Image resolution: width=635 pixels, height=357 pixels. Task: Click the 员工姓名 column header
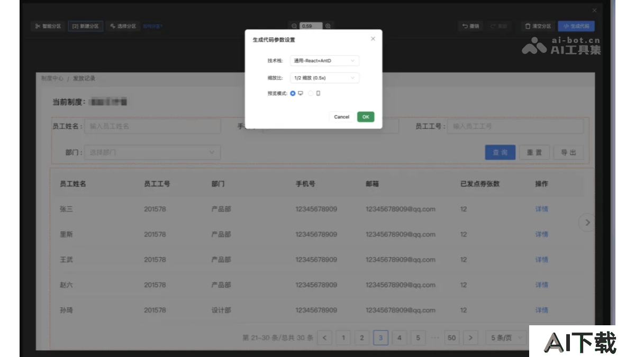pyautogui.click(x=73, y=184)
